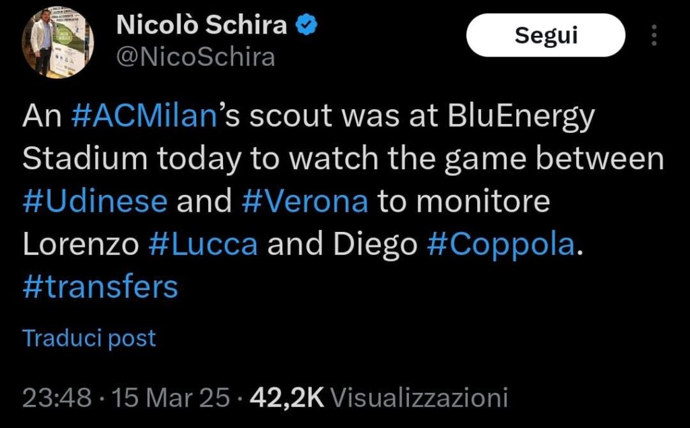
Task: Click the Segui button to follow
Action: click(545, 35)
